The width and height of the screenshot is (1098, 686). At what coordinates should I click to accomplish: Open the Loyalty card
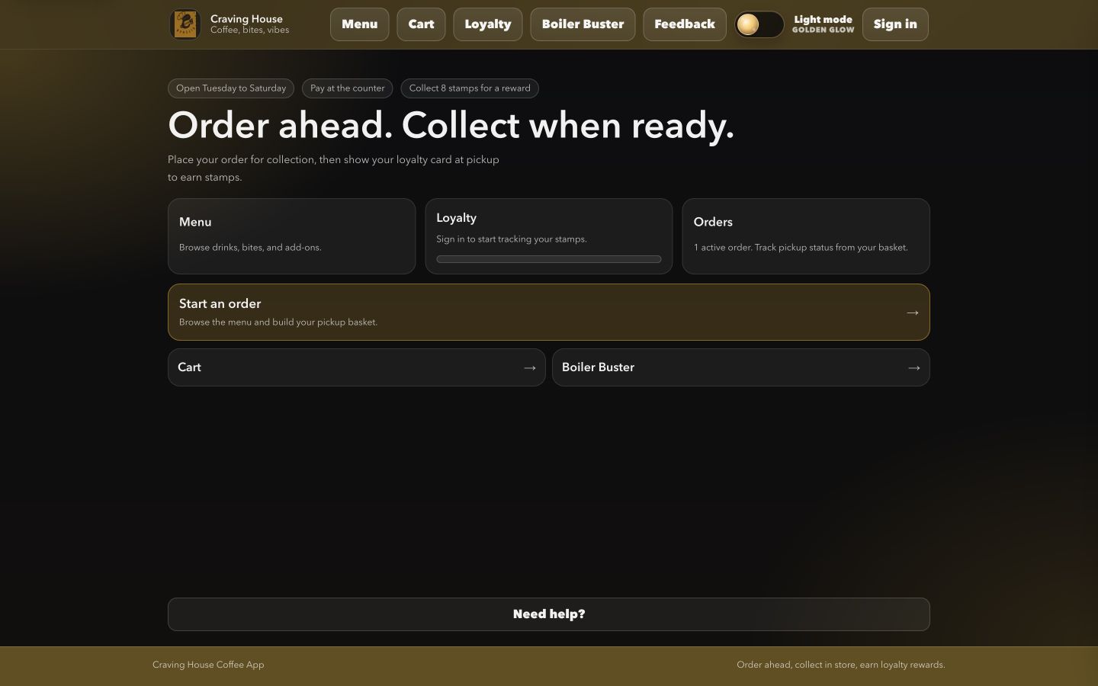[549, 236]
